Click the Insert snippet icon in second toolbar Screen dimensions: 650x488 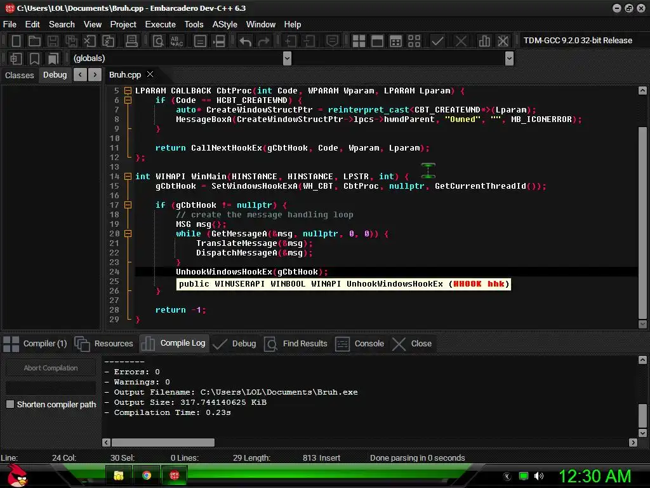pos(16,58)
